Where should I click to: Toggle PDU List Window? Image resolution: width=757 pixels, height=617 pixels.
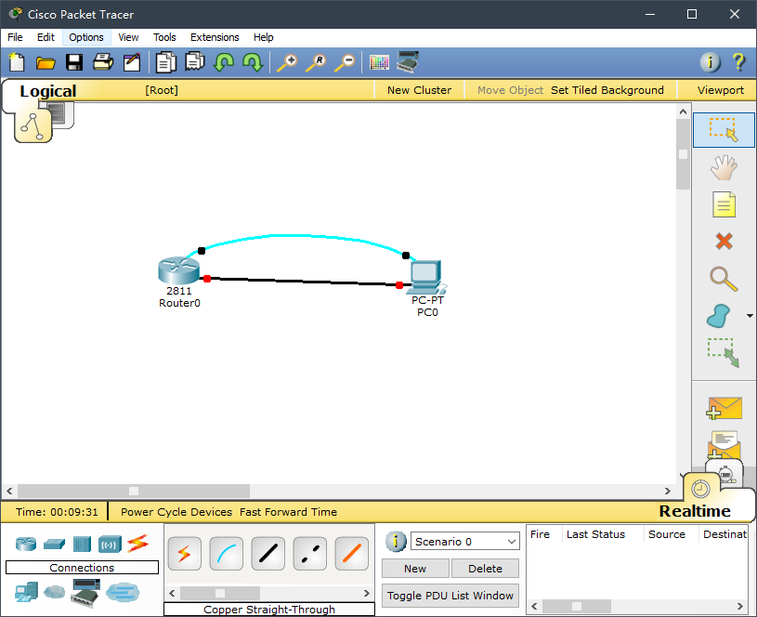pyautogui.click(x=450, y=596)
